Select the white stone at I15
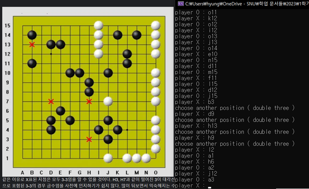 coord(98,25)
